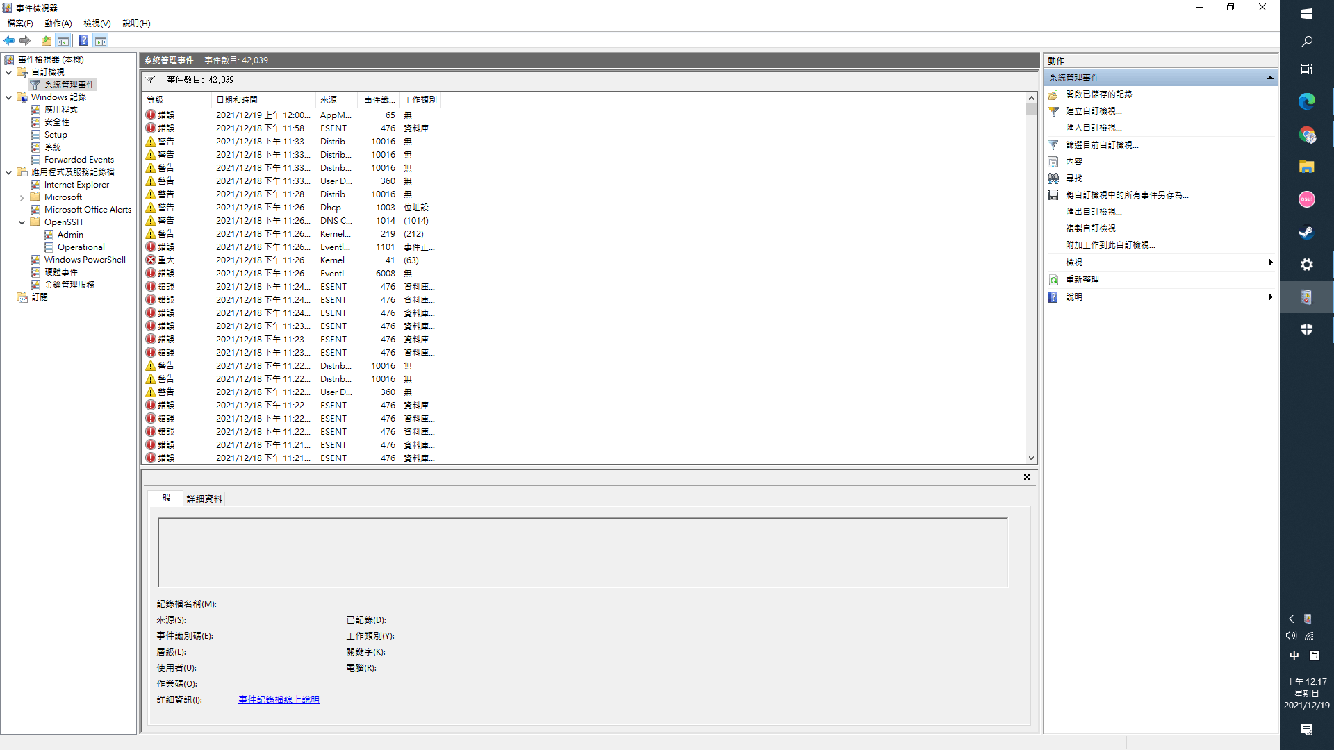Close the event preview pane
The image size is (1334, 750).
pyautogui.click(x=1027, y=477)
